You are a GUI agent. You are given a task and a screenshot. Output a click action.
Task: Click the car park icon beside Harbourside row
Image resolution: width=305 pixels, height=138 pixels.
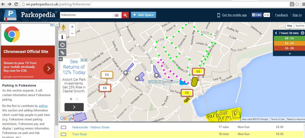[x=64, y=127]
